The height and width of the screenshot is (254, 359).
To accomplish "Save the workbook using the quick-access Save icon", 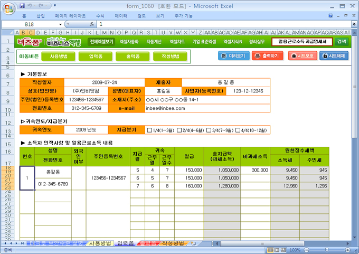I will click(22, 5).
